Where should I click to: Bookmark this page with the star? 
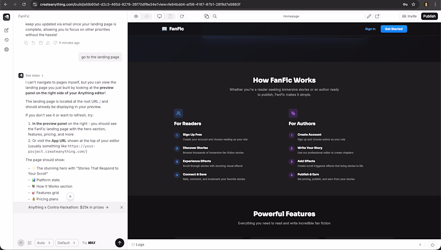[x=413, y=4]
